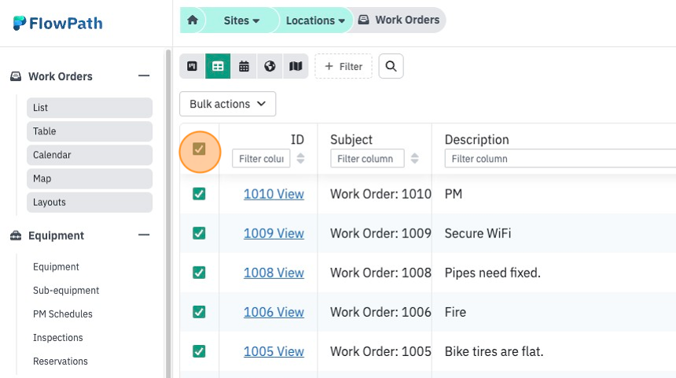The image size is (676, 378).
Task: Open the 1008 View link
Action: click(x=274, y=273)
